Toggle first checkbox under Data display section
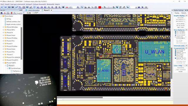This screenshot has height=106, width=188. [x=175, y=32]
